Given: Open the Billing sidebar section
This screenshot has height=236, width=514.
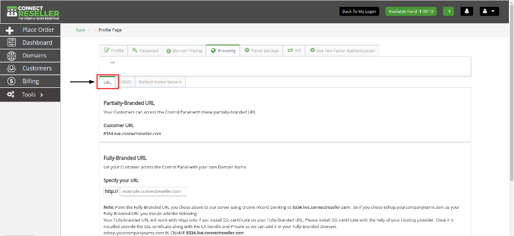Looking at the screenshot, I should tap(30, 81).
